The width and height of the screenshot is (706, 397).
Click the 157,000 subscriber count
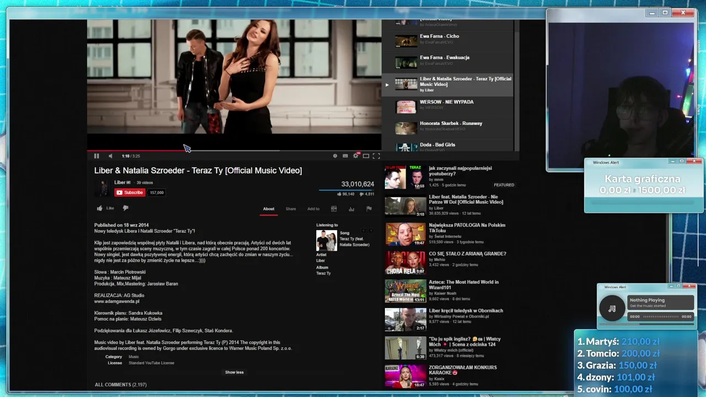pyautogui.click(x=157, y=192)
